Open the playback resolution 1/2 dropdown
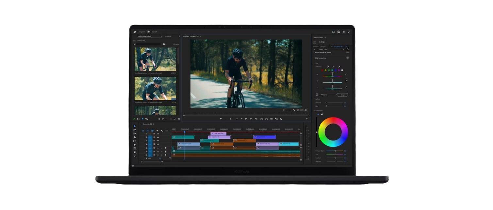 pos(287,110)
